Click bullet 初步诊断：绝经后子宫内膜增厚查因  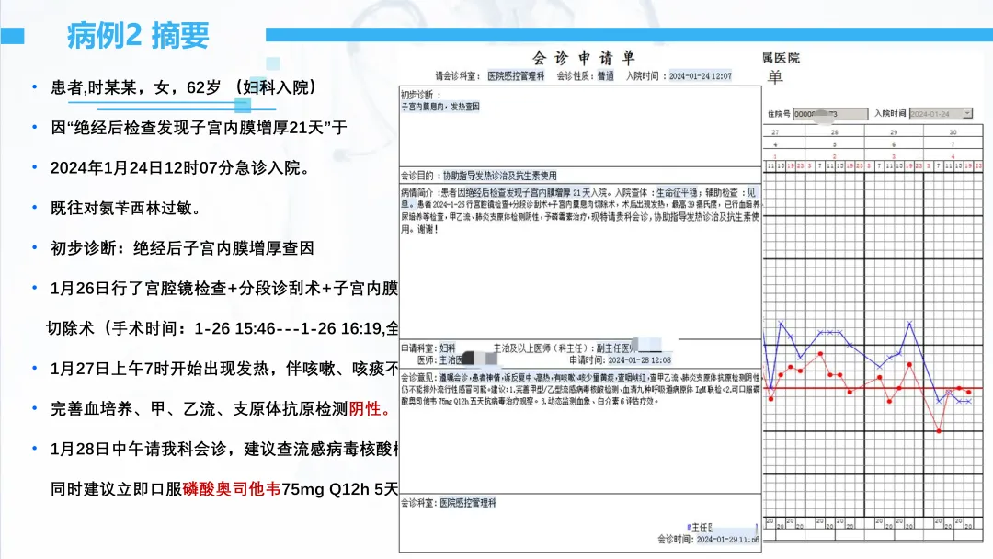coord(182,248)
